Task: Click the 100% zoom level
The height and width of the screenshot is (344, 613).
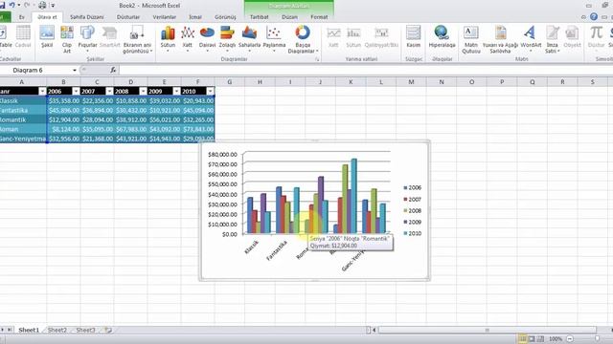Action: coord(556,339)
